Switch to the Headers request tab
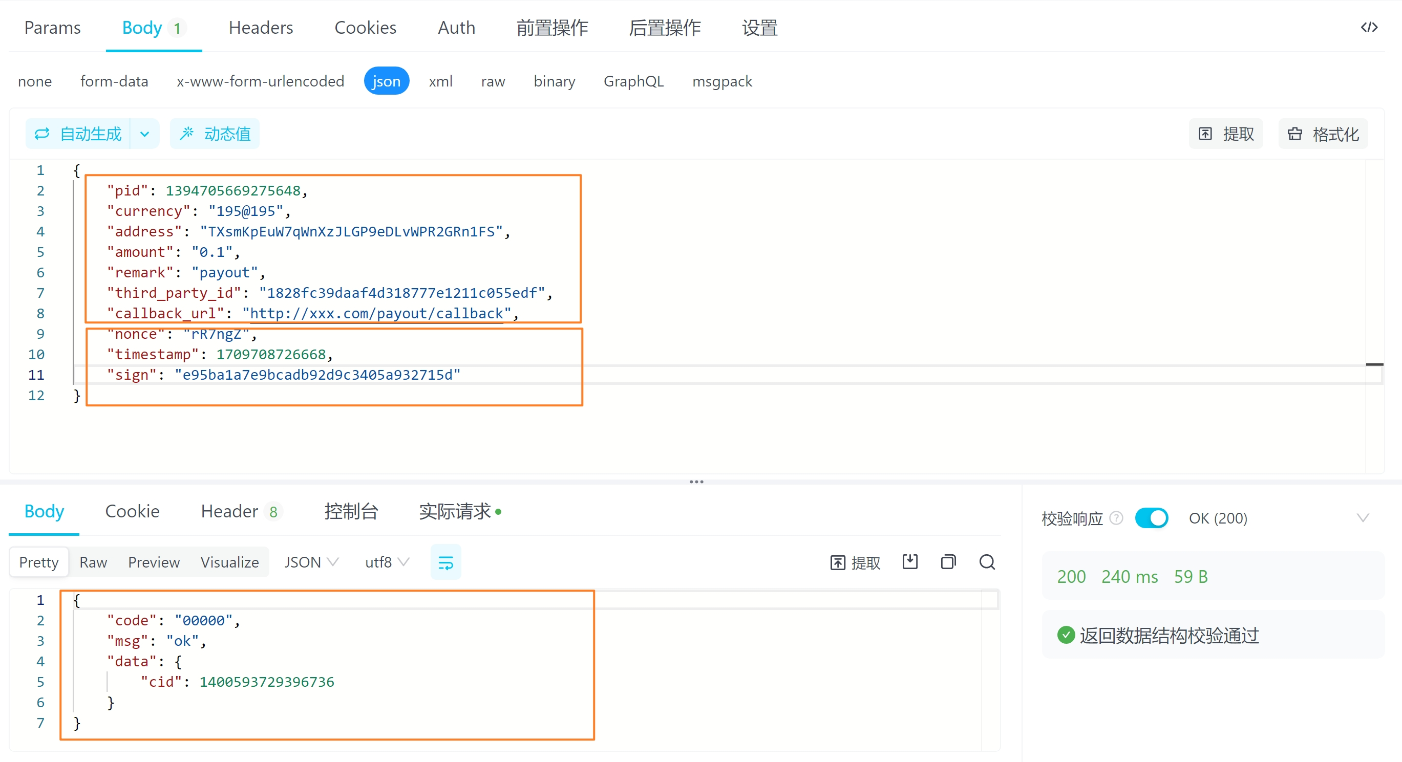This screenshot has height=762, width=1402. tap(261, 27)
